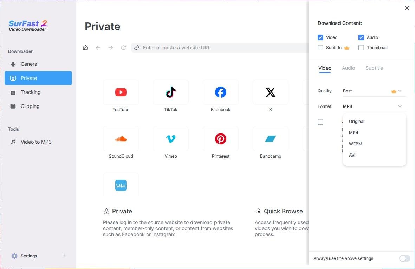
Task: Open the Pinterest site shortcut
Action: click(220, 139)
